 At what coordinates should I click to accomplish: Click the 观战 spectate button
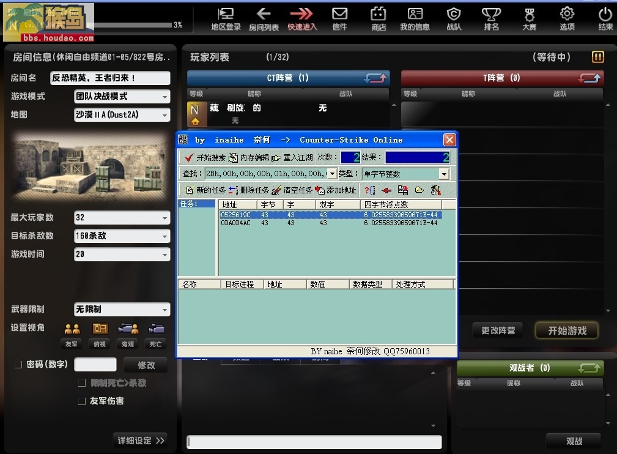click(x=574, y=441)
